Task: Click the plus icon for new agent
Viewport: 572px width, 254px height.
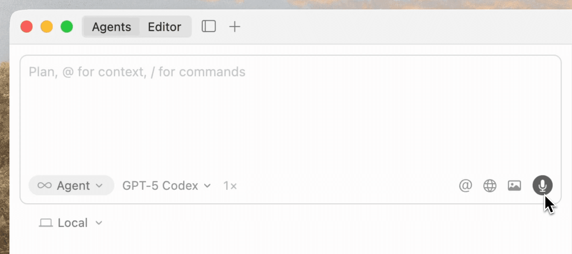Action: [x=235, y=27]
